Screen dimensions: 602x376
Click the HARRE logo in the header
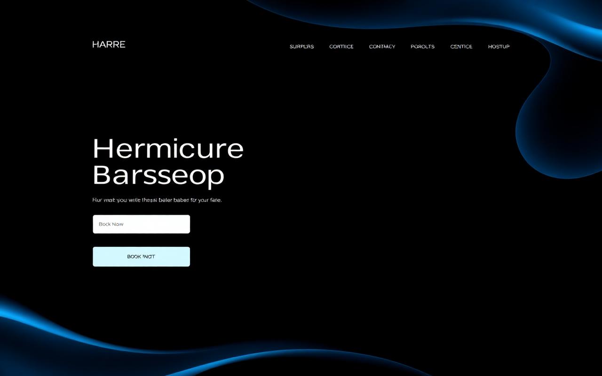[x=109, y=45]
